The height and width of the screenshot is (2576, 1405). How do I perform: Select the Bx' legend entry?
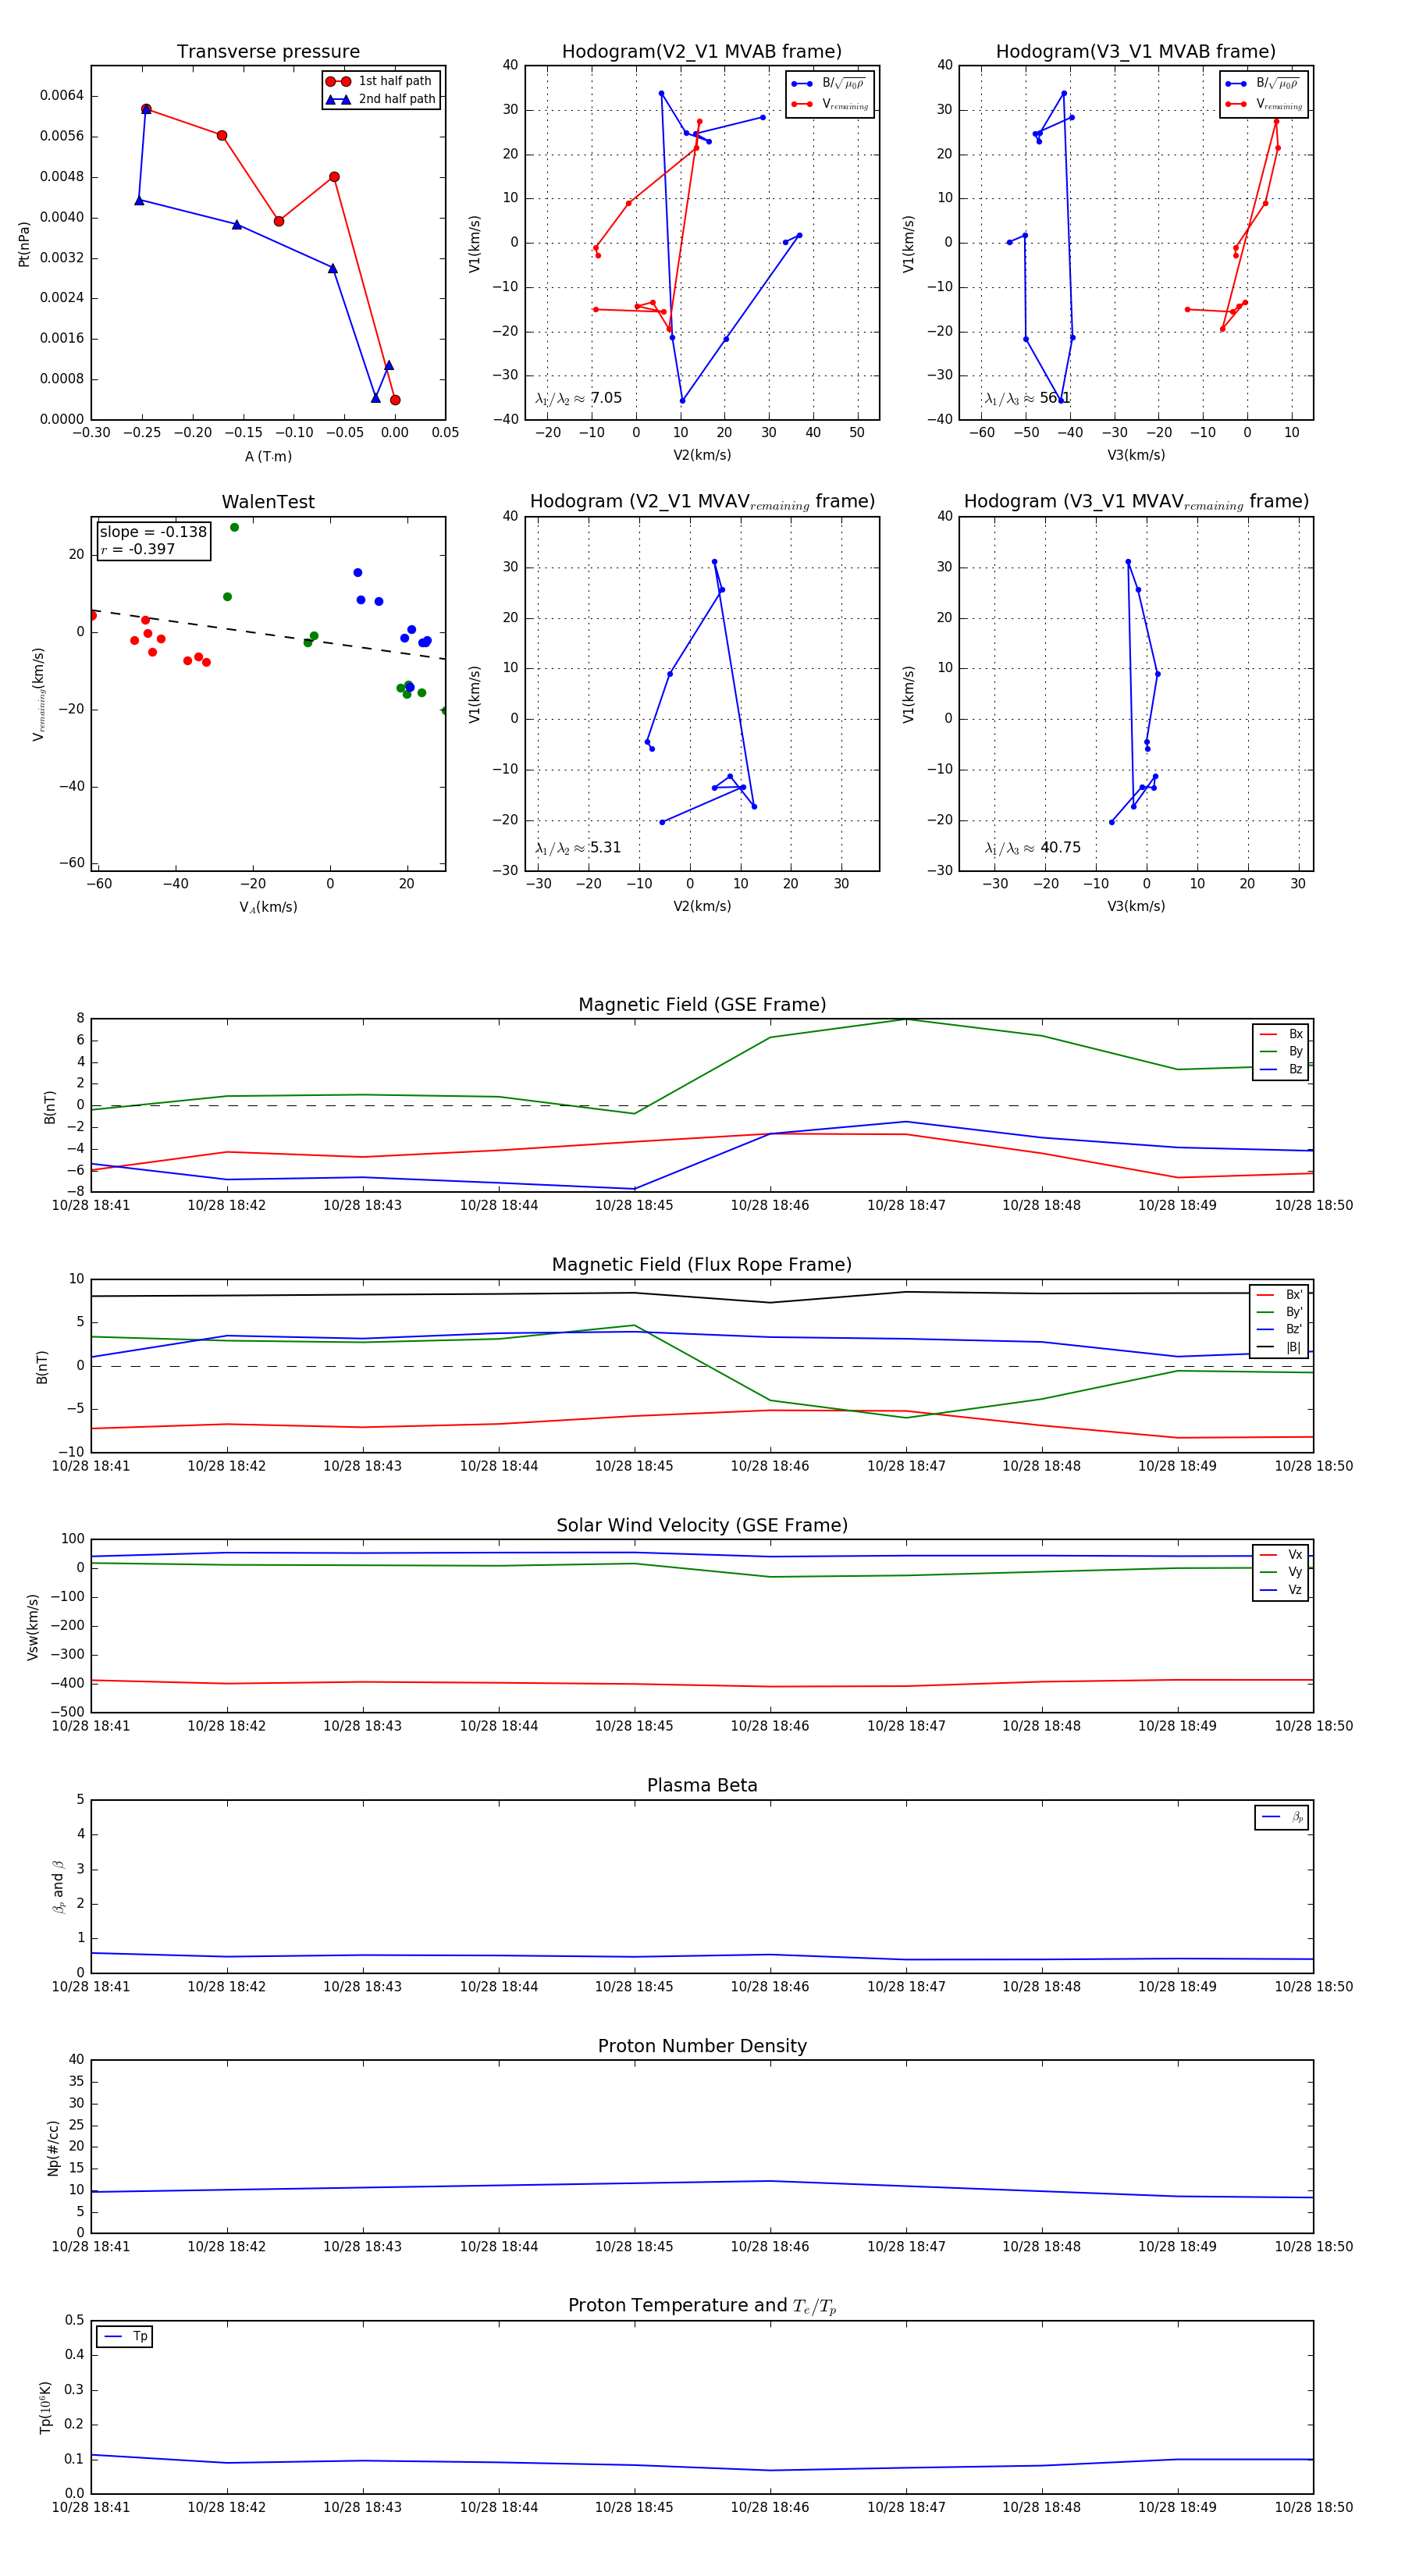tap(1279, 1295)
